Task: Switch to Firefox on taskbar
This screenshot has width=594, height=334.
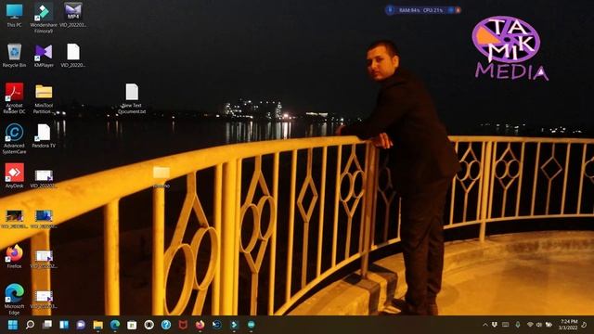Action: (200, 325)
